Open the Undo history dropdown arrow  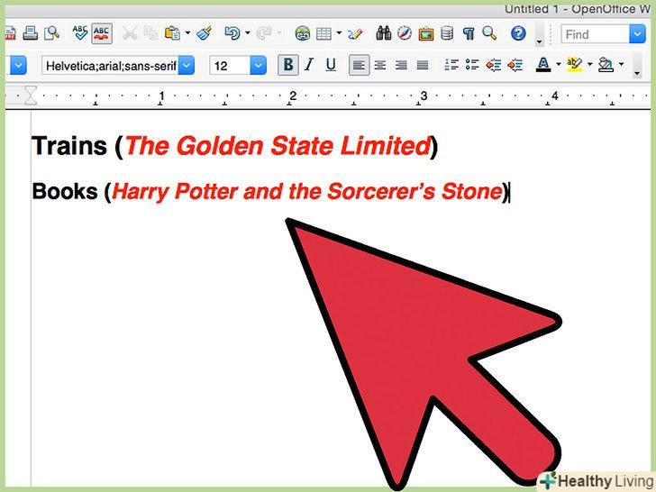click(248, 32)
